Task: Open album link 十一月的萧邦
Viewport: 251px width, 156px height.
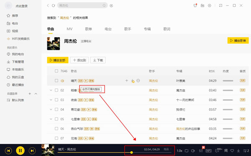Action: tap(185, 100)
